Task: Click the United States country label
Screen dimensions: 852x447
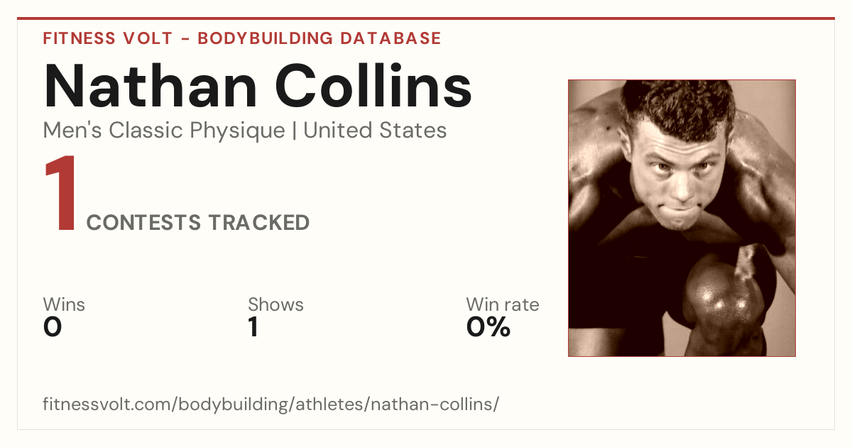Action: click(x=375, y=131)
